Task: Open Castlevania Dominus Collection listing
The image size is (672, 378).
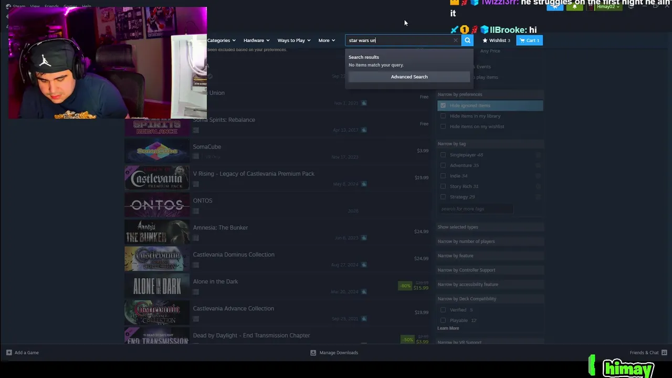Action: [278, 259]
